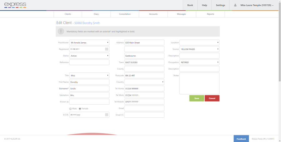Image resolution: width=281 pixels, height=142 pixels.
Task: Click the Tel Mobile field
Action: pyautogui.click(x=144, y=102)
